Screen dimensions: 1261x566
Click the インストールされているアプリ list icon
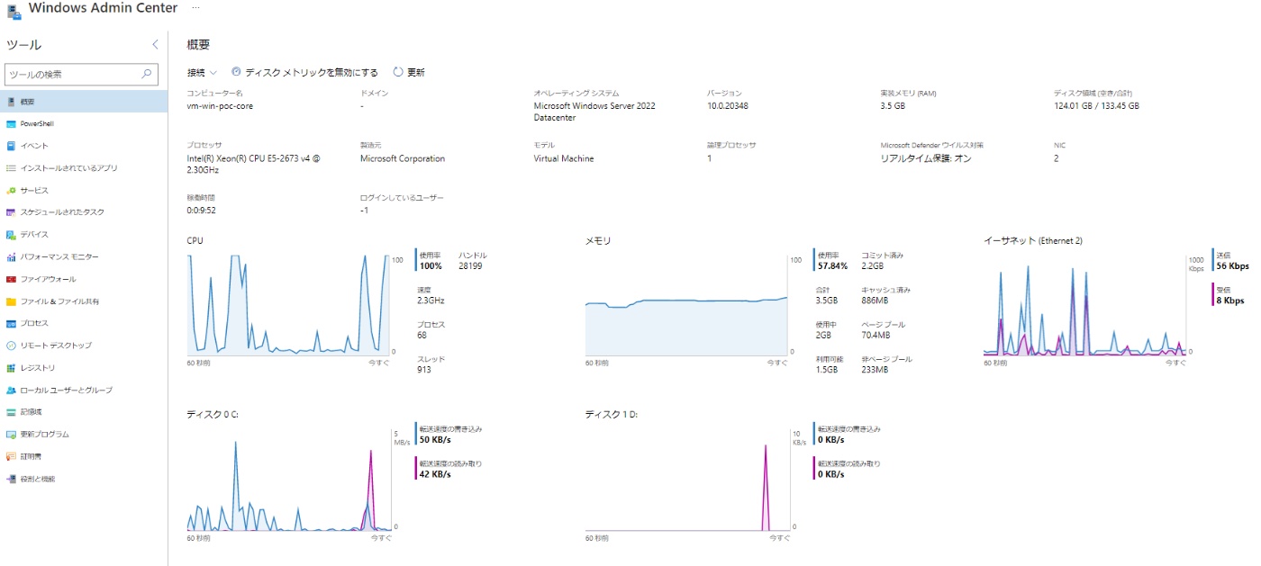click(11, 167)
